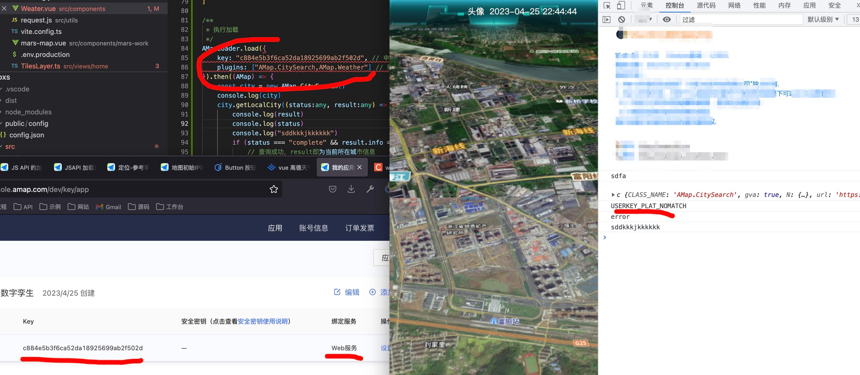
Task: Open the 安全密钥使用说明 link
Action: click(x=262, y=321)
